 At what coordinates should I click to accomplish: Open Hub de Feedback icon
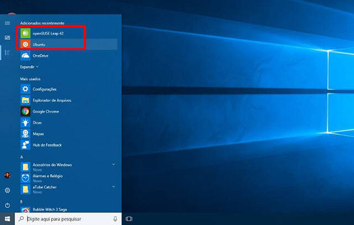pyautogui.click(x=25, y=145)
